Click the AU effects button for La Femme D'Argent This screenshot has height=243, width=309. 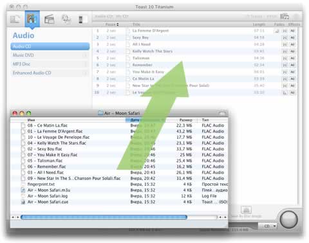tap(292, 31)
